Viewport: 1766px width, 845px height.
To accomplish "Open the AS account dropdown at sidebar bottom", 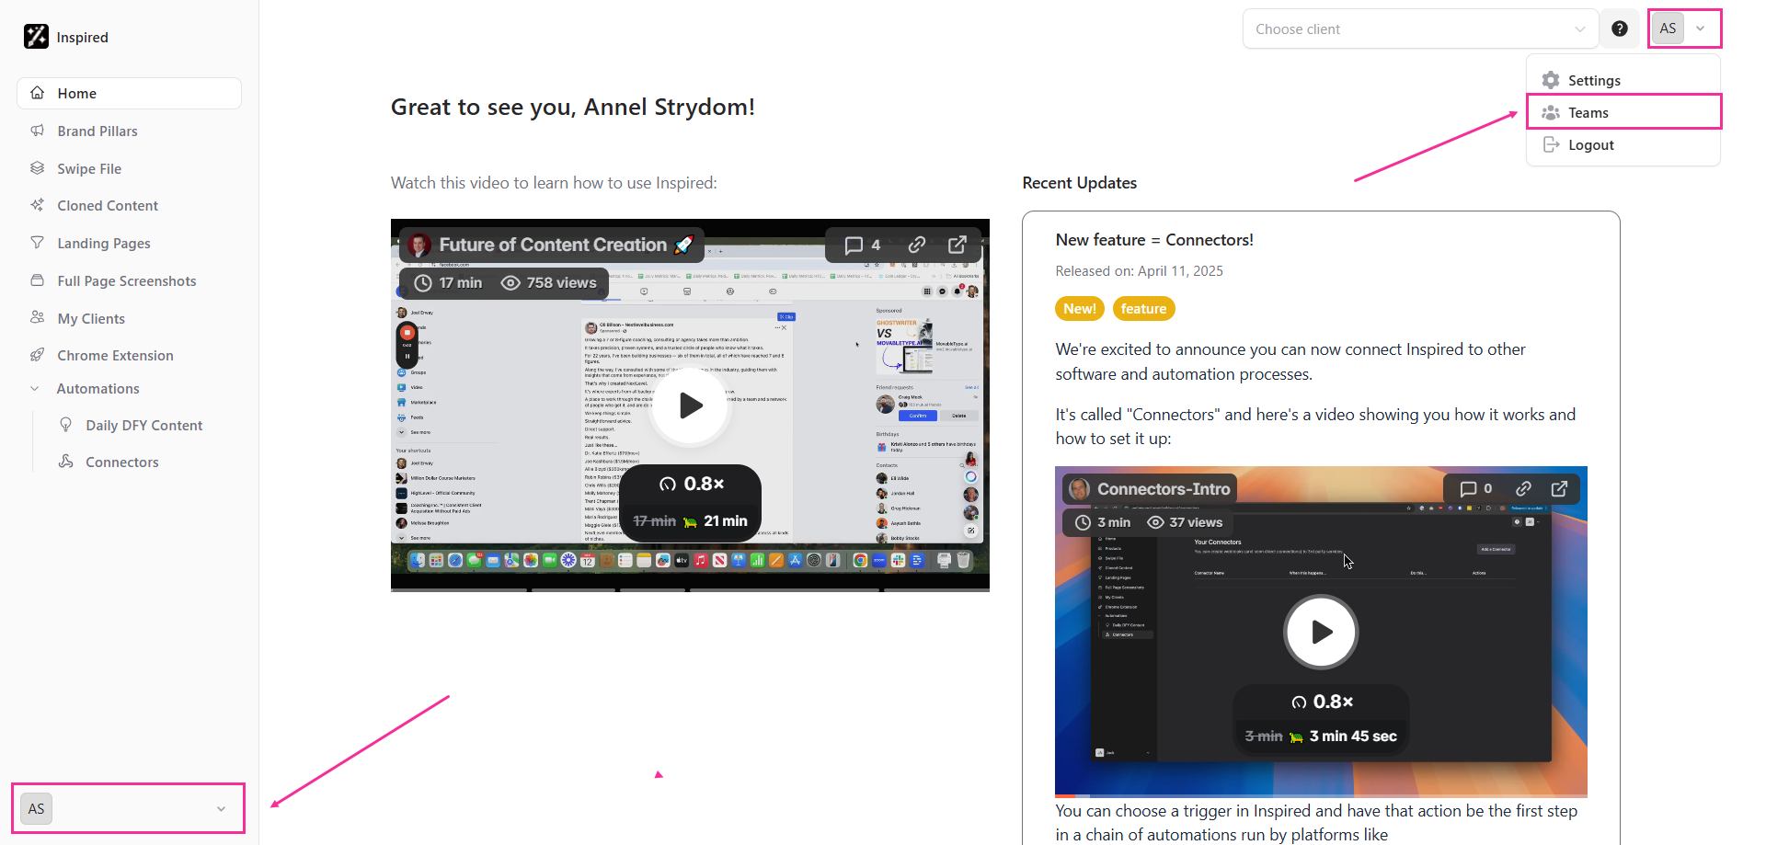I will [x=128, y=808].
